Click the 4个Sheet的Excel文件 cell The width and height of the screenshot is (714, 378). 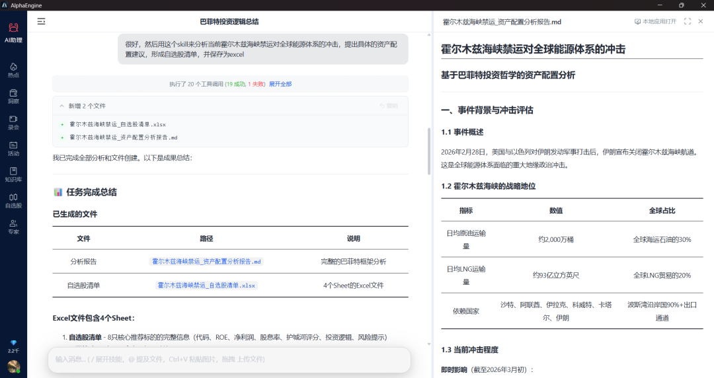tap(353, 285)
